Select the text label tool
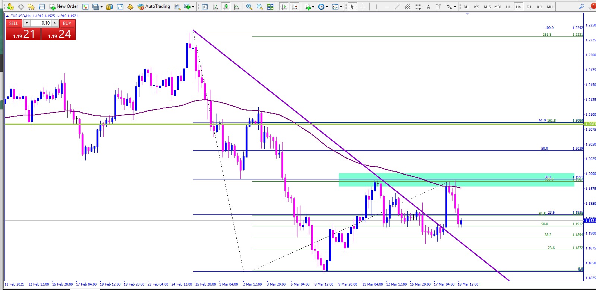The height and width of the screenshot is (290, 596). pyautogui.click(x=439, y=6)
